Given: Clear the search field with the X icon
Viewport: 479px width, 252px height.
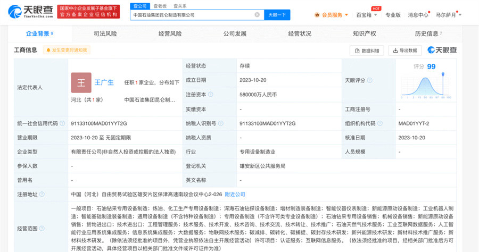Looking at the screenshot, I should (257, 15).
